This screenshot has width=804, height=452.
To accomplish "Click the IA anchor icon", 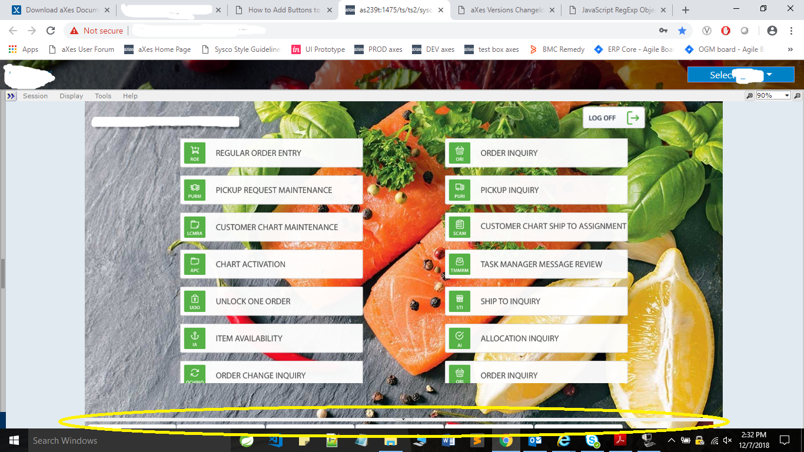I will click(x=195, y=338).
